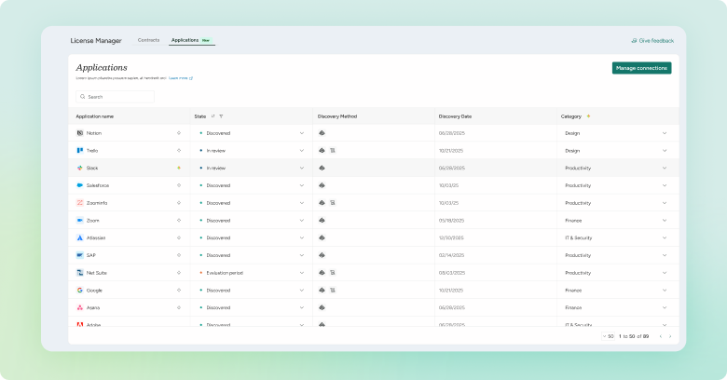Click the Category column header text

coord(570,116)
